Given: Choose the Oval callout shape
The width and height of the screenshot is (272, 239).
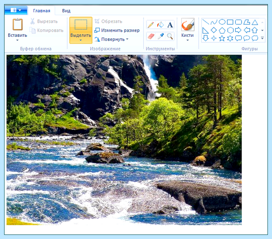Looking at the screenshot, I should [x=247, y=38].
